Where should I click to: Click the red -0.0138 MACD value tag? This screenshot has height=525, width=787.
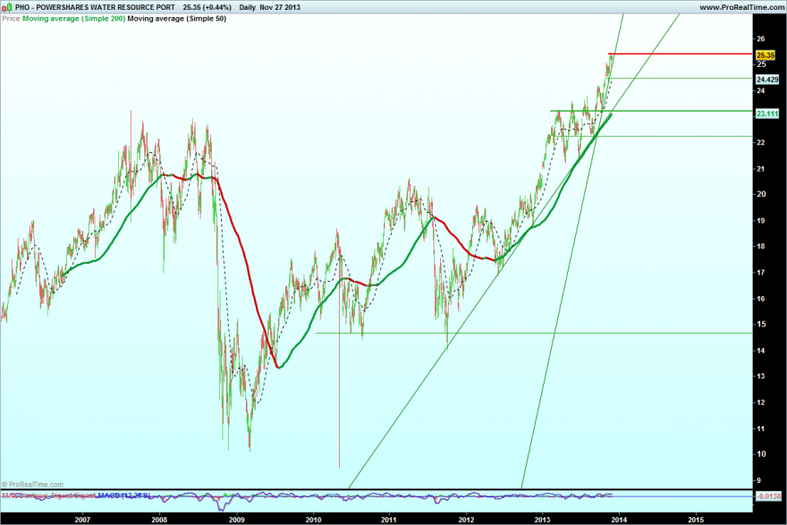(x=768, y=495)
